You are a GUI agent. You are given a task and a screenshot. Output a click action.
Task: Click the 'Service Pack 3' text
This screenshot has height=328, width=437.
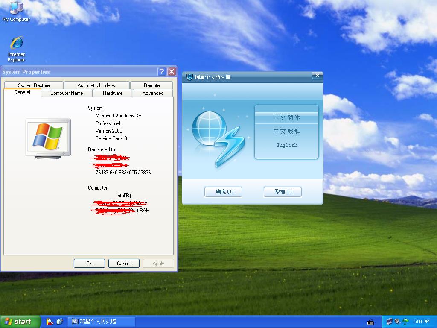tap(111, 138)
